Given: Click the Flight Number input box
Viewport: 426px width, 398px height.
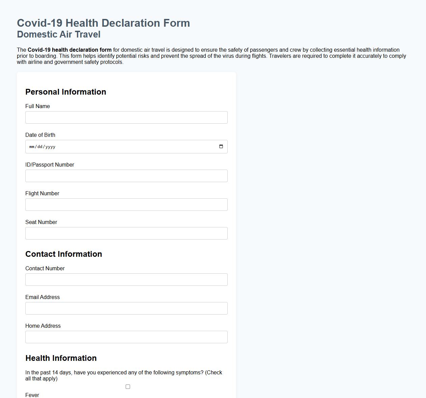Looking at the screenshot, I should point(126,204).
